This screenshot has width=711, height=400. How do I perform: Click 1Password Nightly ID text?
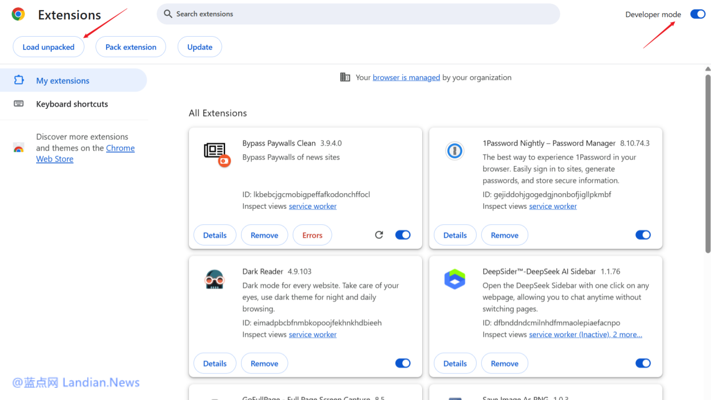(547, 194)
